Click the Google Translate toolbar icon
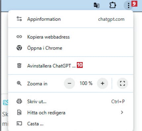This screenshot has width=142, height=131. click(x=97, y=5)
